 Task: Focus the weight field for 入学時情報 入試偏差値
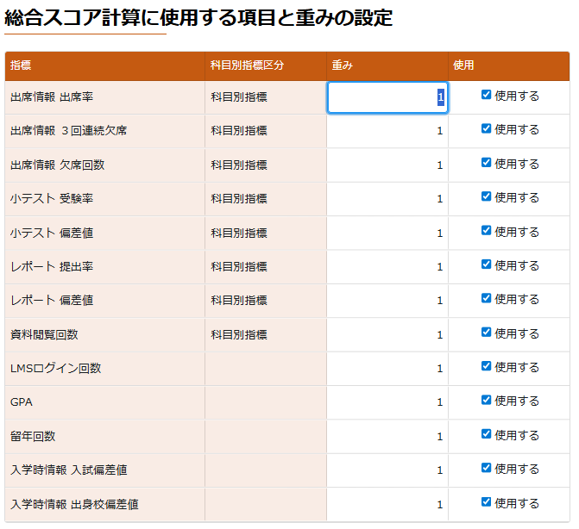[x=387, y=470]
